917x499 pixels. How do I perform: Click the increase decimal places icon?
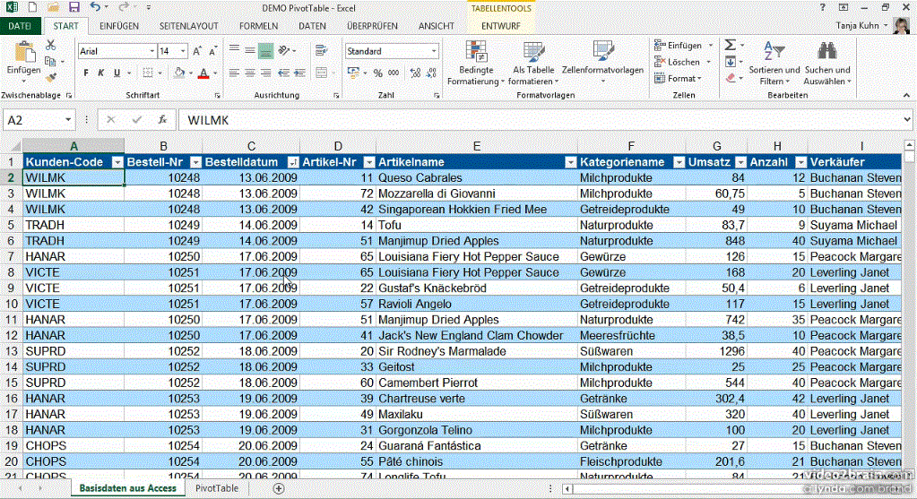[x=415, y=73]
